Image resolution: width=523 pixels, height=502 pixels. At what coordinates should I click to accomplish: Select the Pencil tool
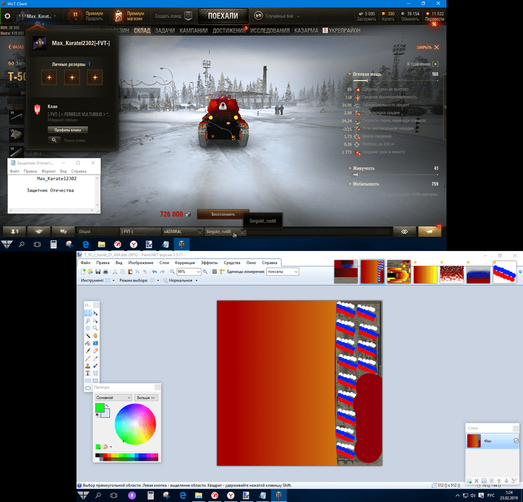[x=88, y=358]
